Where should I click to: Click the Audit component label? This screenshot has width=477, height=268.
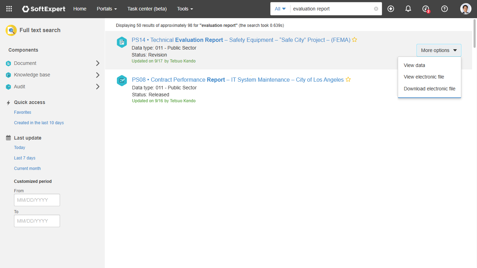click(20, 87)
